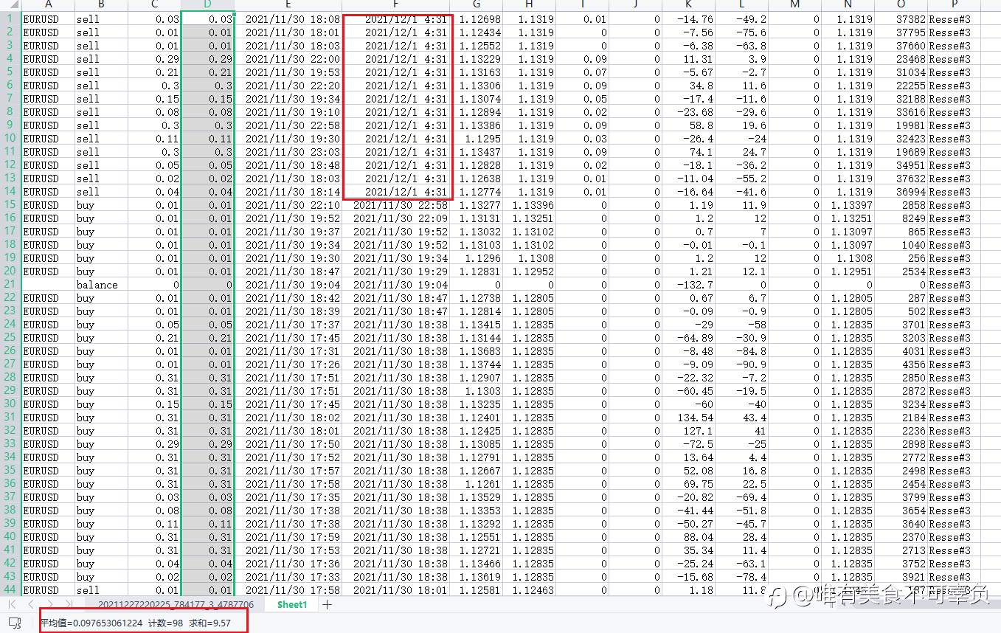Screen dimensions: 1001x633
Task: Go to previous sheet navigation arrow
Action: pyautogui.click(x=31, y=605)
